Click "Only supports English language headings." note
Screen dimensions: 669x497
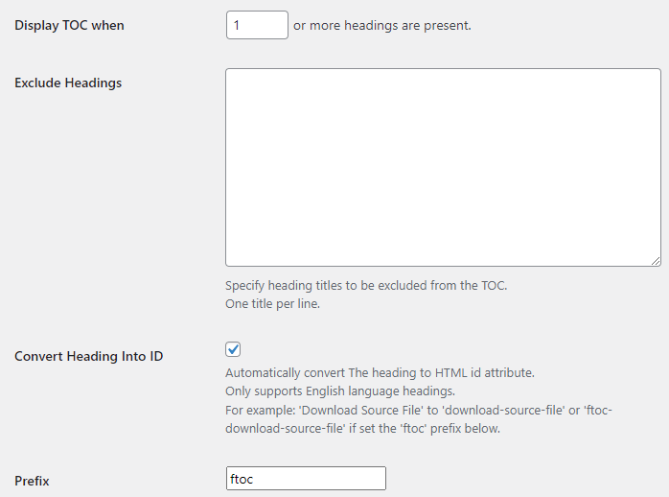(339, 391)
